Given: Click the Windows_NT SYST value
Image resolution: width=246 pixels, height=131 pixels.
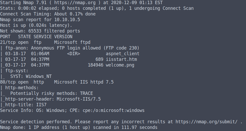Looking at the screenshot, I should coord(38,76).
